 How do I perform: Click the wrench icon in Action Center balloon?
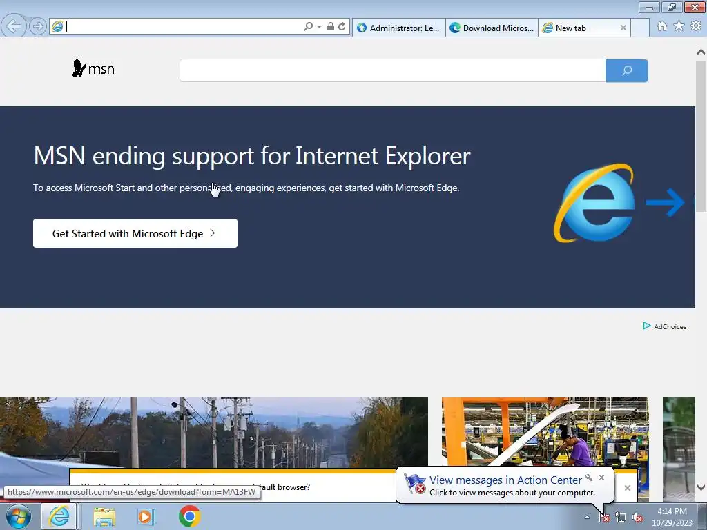[589, 478]
